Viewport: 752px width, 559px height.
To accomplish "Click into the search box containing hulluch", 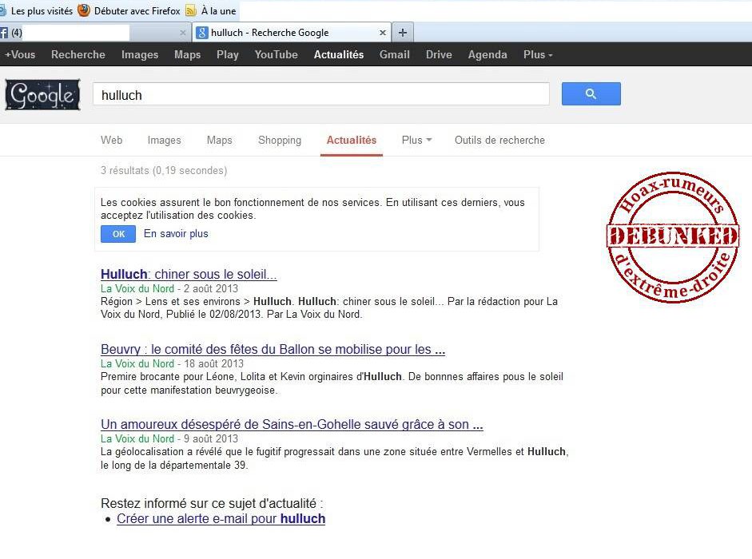I will pos(320,94).
